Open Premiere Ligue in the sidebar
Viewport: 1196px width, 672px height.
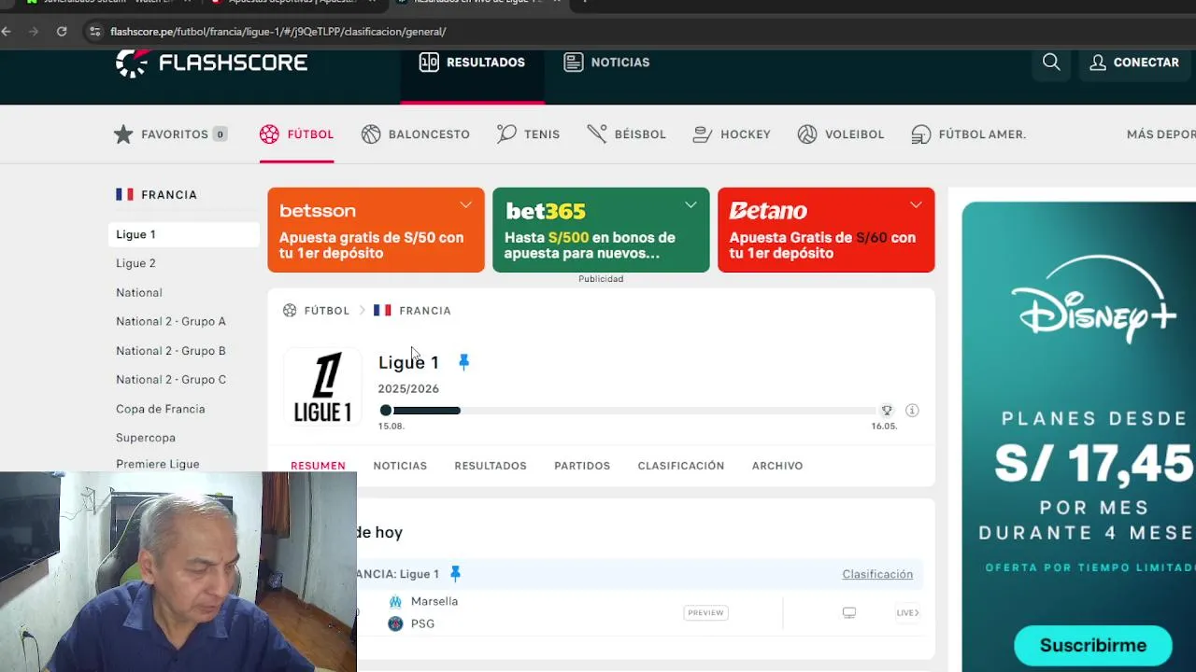click(x=158, y=464)
